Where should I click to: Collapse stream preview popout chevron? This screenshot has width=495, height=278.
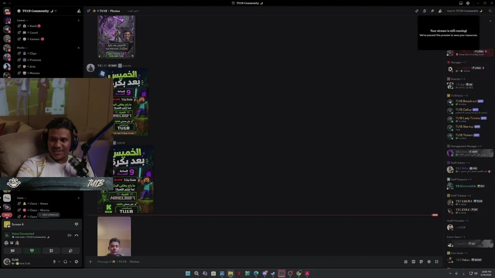click(x=490, y=20)
